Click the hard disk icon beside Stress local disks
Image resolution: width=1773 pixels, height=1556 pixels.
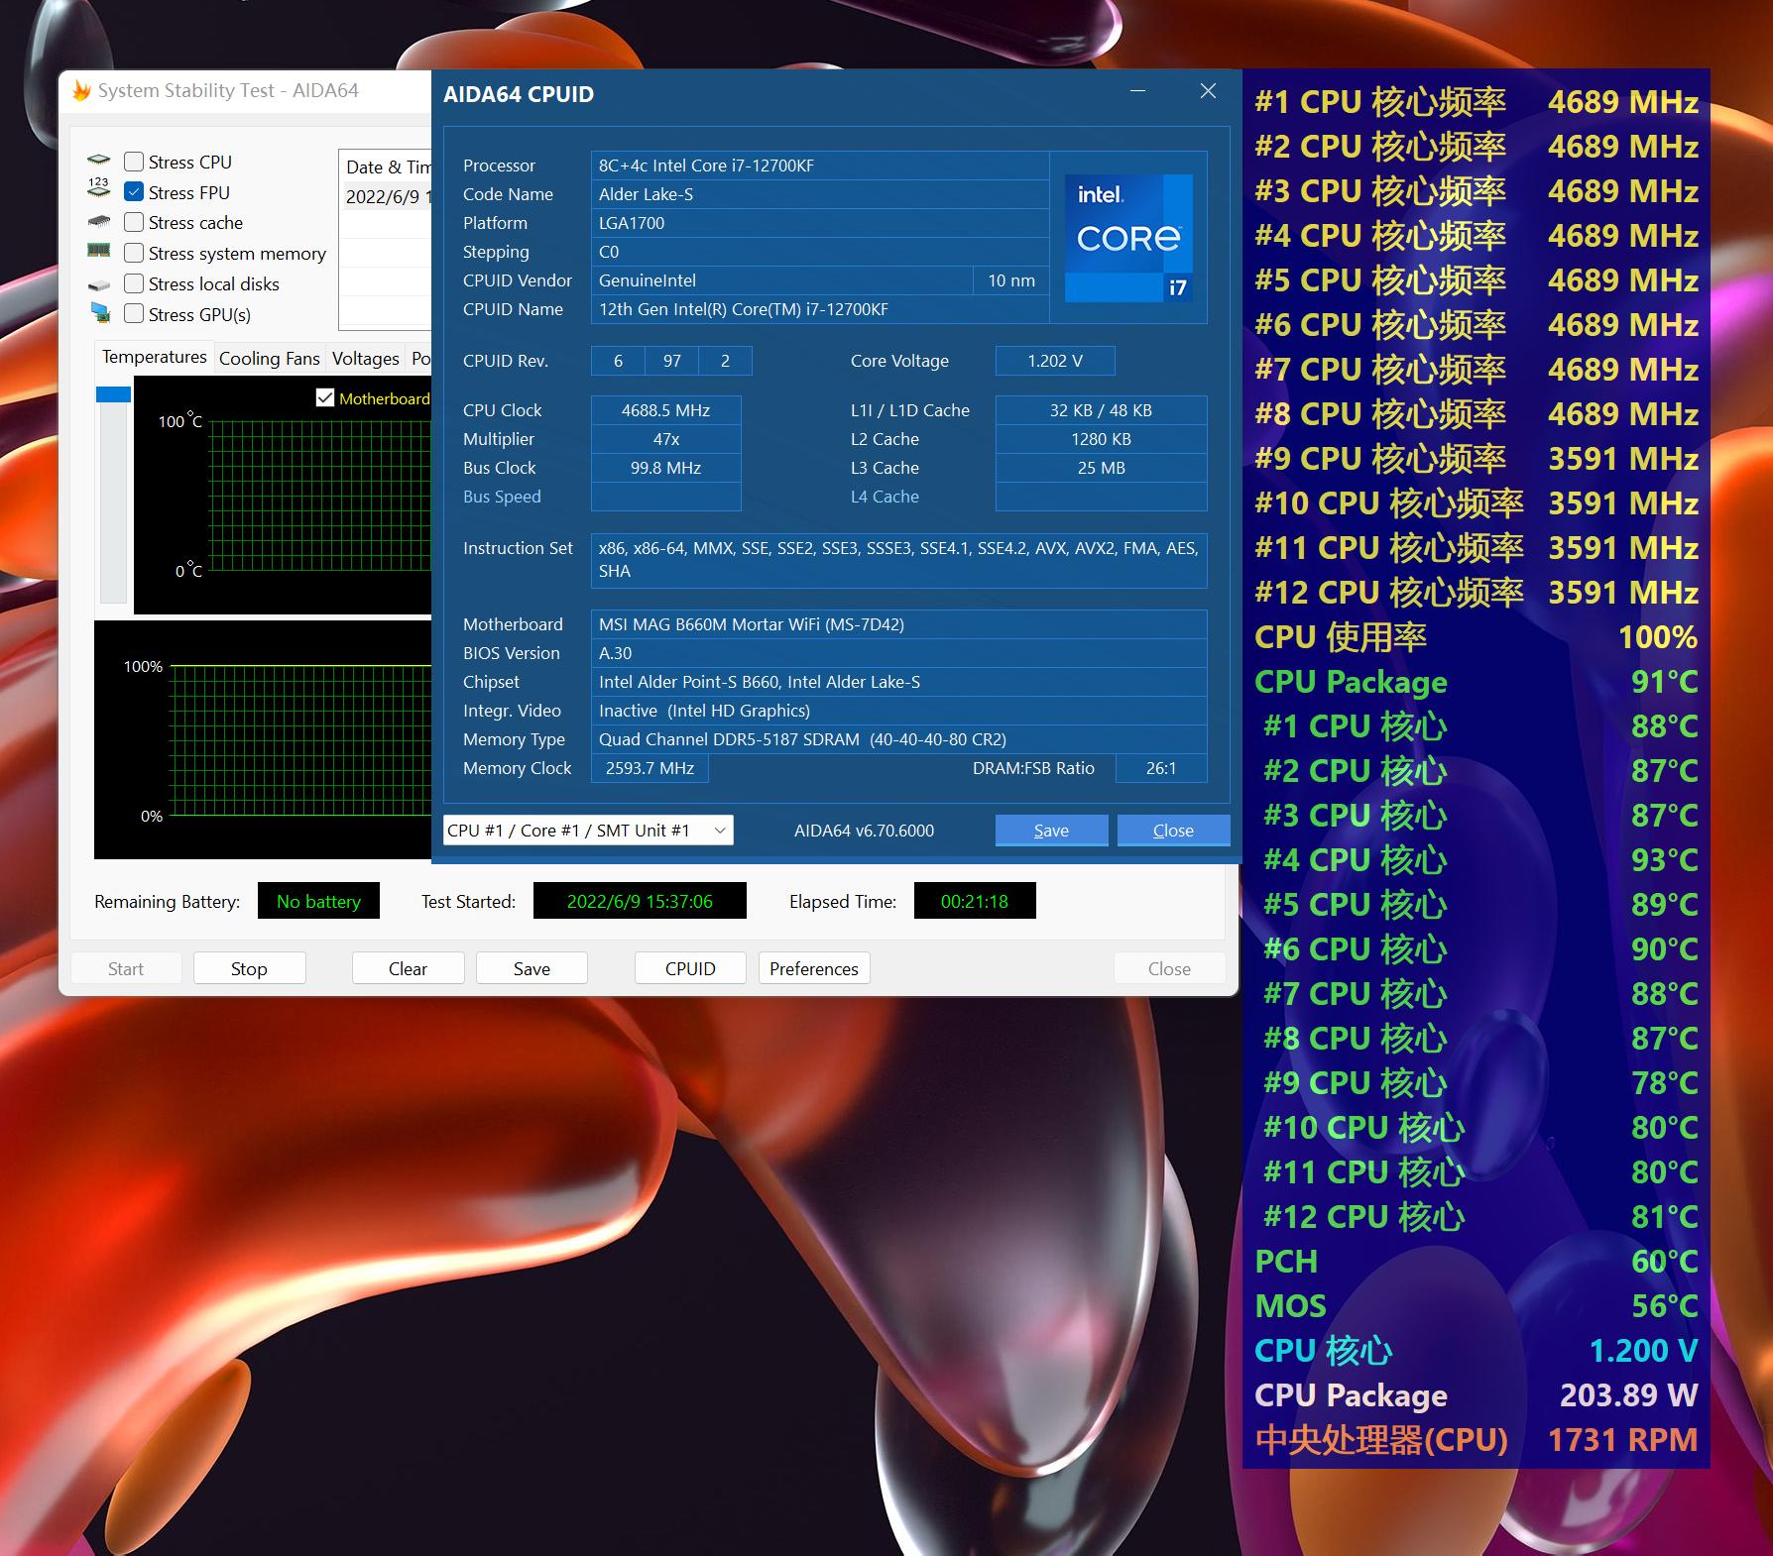tap(99, 283)
